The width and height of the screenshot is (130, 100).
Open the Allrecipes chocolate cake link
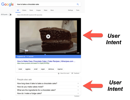click(46, 61)
